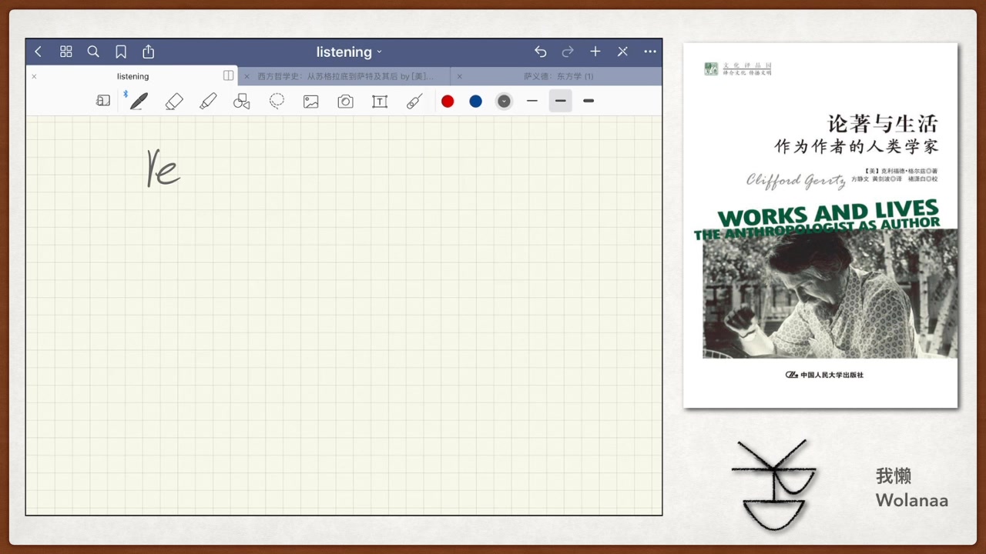Screen dimensions: 986x554
Task: Redo the last action
Action: pos(568,52)
